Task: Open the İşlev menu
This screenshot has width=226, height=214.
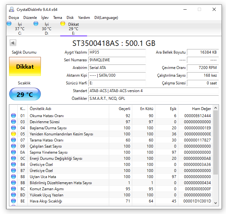Action: (45, 18)
